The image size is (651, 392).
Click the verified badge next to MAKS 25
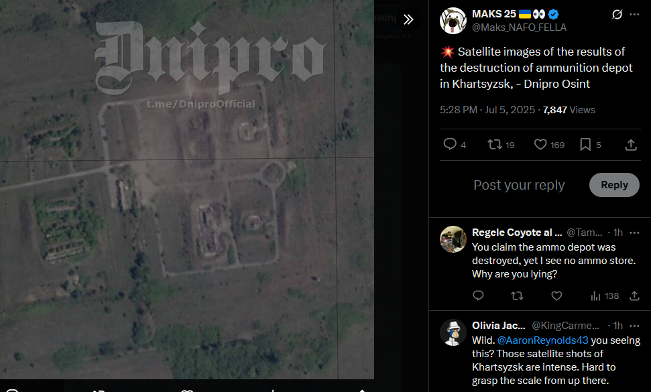(x=553, y=15)
